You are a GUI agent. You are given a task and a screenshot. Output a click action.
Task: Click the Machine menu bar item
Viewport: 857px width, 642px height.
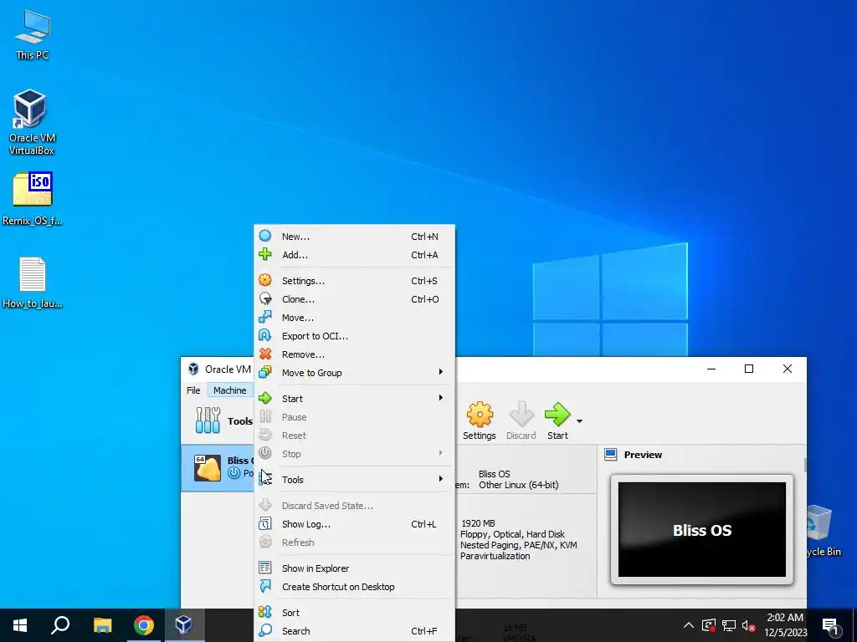click(229, 390)
